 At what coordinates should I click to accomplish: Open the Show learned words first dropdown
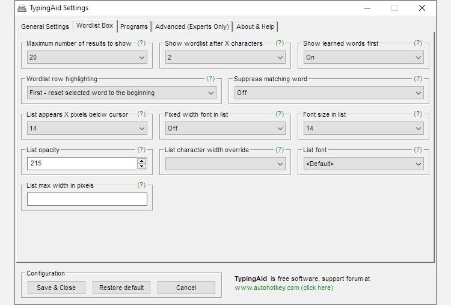point(364,58)
